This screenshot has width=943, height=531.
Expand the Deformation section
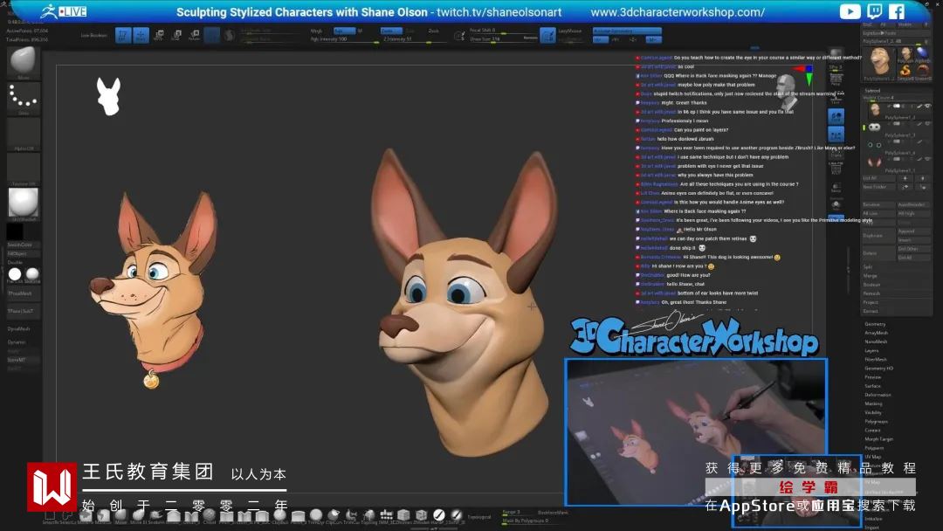(x=878, y=395)
